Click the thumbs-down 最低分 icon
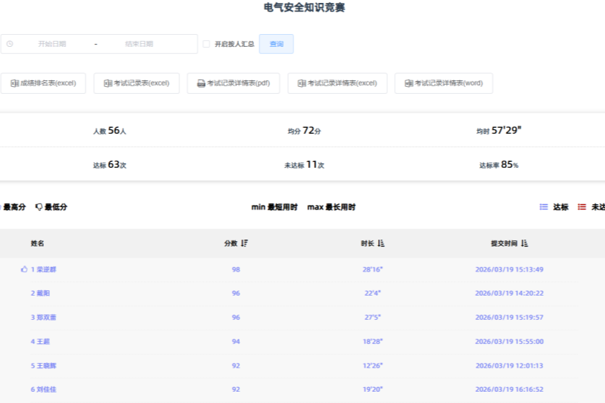Screen dimensions: 605x403 click(x=39, y=207)
